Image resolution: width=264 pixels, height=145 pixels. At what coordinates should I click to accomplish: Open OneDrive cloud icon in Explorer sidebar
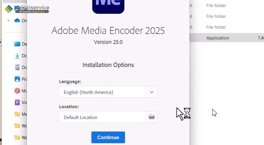coord(17,21)
